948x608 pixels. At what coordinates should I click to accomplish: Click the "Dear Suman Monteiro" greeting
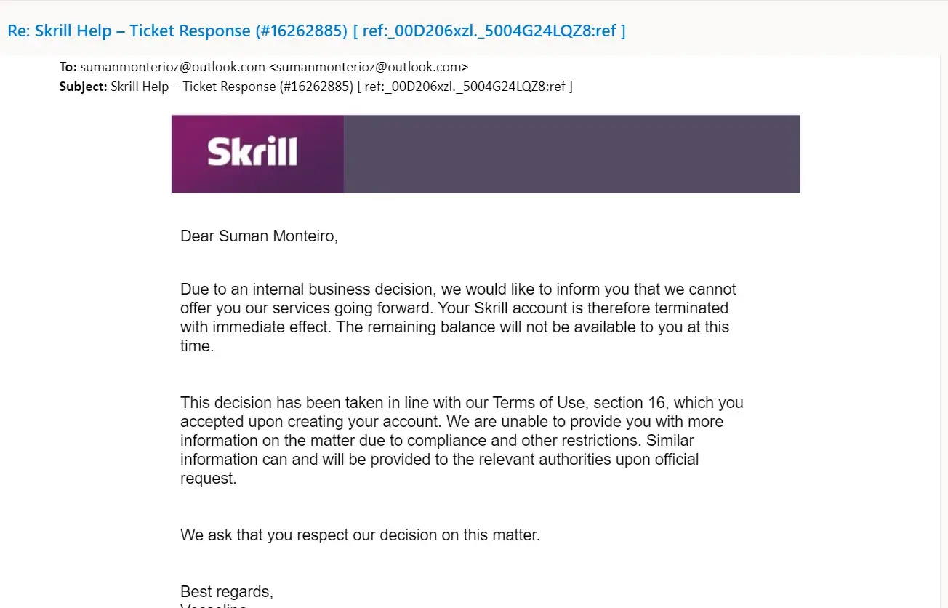click(259, 236)
